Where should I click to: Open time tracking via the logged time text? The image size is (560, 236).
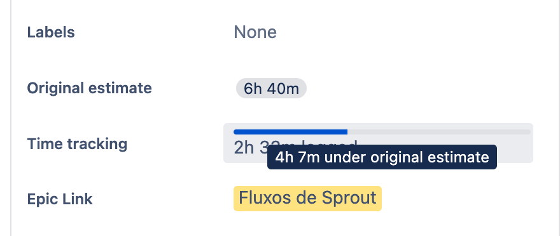click(x=250, y=147)
